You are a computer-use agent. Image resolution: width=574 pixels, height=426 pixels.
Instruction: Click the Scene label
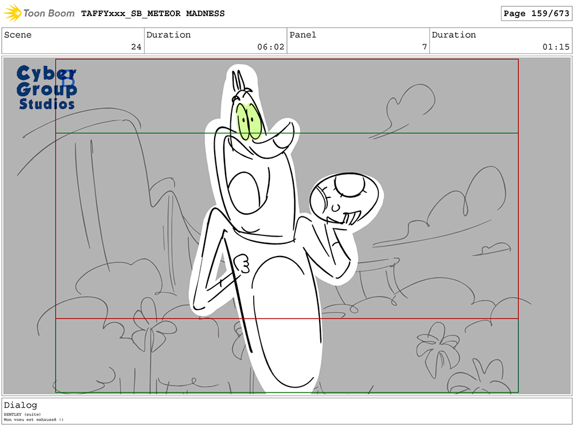click(x=18, y=35)
